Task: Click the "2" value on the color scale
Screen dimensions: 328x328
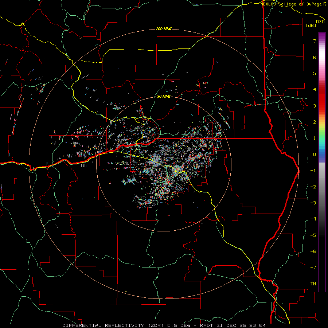Action: (315, 122)
